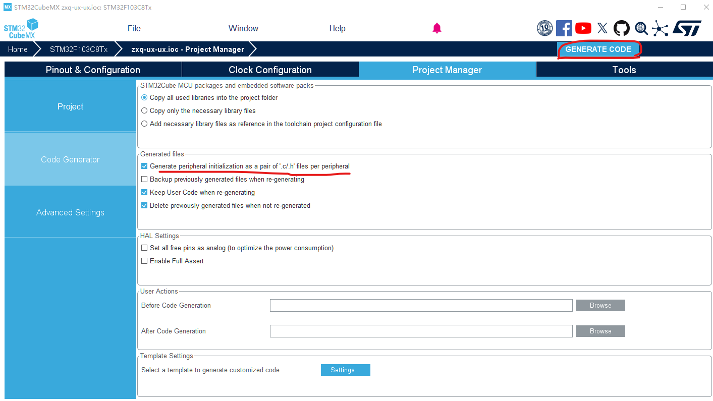The height and width of the screenshot is (401, 713).
Task: Click the 'Before Code Generation' label
Action: 176,305
